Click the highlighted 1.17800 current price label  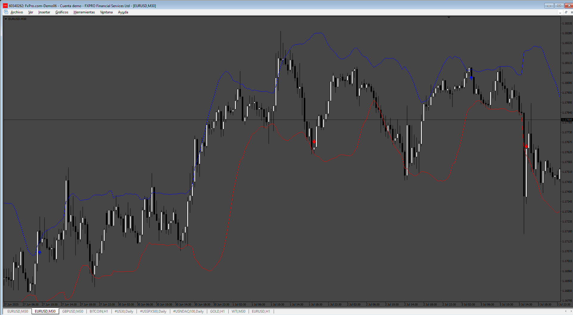point(567,120)
